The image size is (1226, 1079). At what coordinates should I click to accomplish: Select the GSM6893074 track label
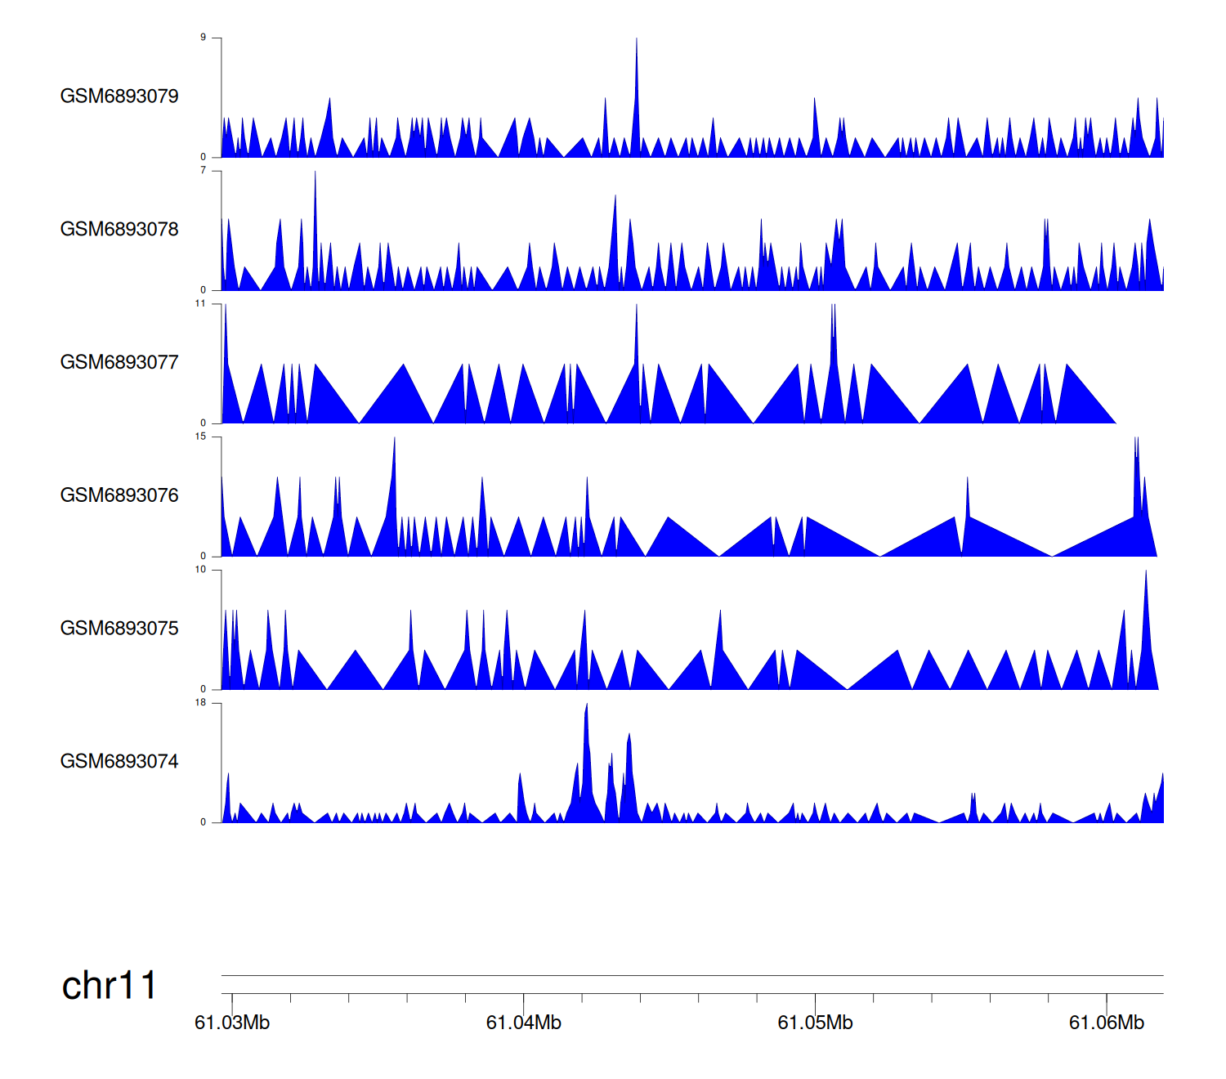click(x=119, y=762)
